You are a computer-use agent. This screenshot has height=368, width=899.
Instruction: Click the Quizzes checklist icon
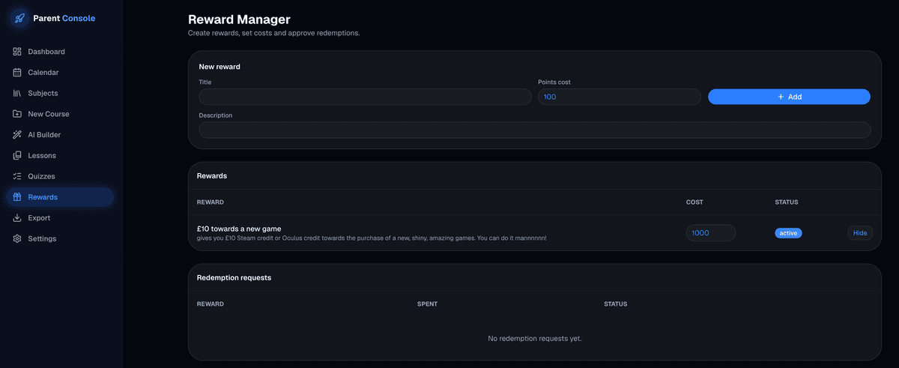click(17, 176)
